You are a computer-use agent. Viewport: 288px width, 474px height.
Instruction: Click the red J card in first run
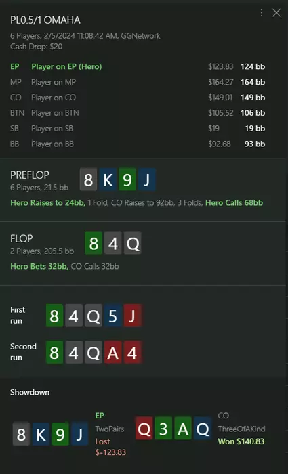click(132, 316)
